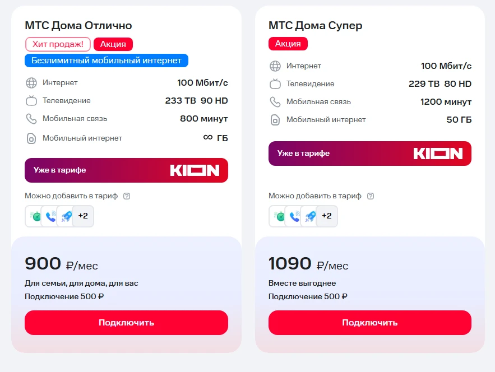Expand the +2 add-ons on МТС Дома Супер
Viewport: 495px width, 372px height.
[326, 215]
